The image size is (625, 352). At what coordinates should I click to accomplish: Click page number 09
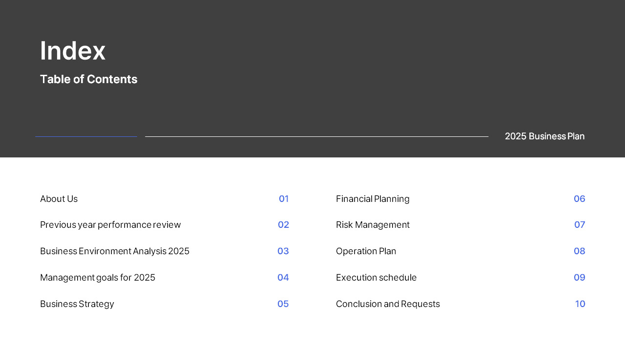coord(580,278)
